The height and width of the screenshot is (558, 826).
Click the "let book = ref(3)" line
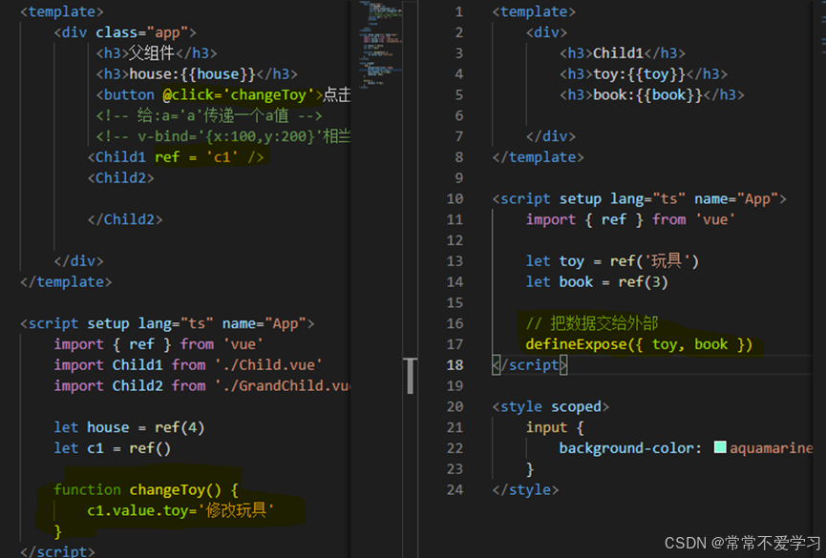coord(597,282)
